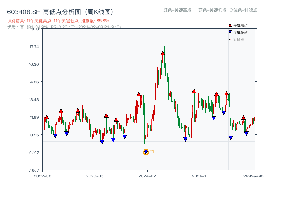The width and height of the screenshot is (283, 212).
Task: Click the 7.667 y-axis label
Action: 34,170
